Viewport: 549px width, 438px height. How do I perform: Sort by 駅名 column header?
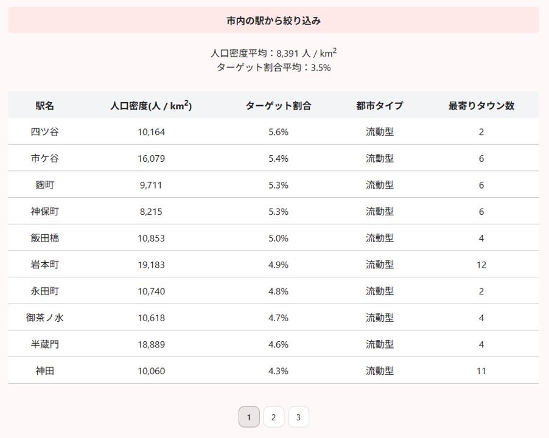point(45,105)
